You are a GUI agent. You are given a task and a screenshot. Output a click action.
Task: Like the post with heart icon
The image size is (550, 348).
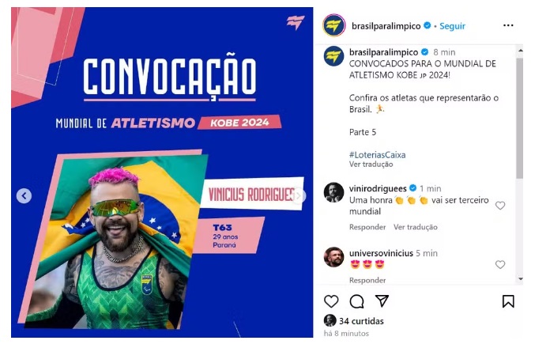[x=331, y=301]
